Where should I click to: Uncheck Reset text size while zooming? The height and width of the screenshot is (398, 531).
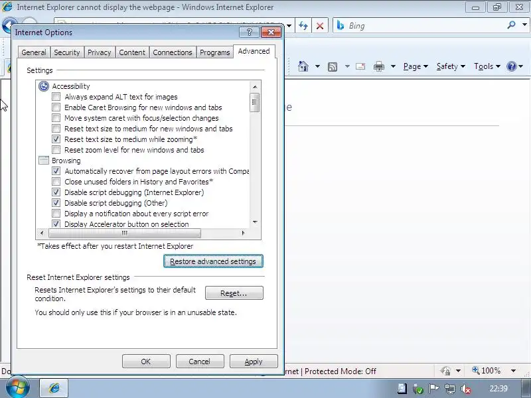pos(56,139)
